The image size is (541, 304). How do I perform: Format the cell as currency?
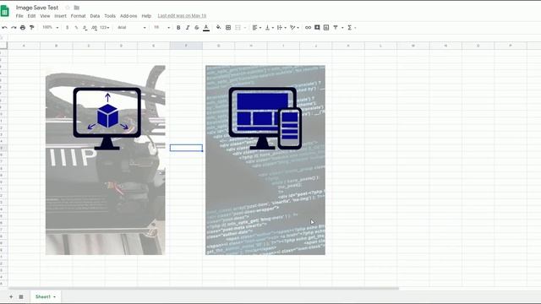(68, 28)
